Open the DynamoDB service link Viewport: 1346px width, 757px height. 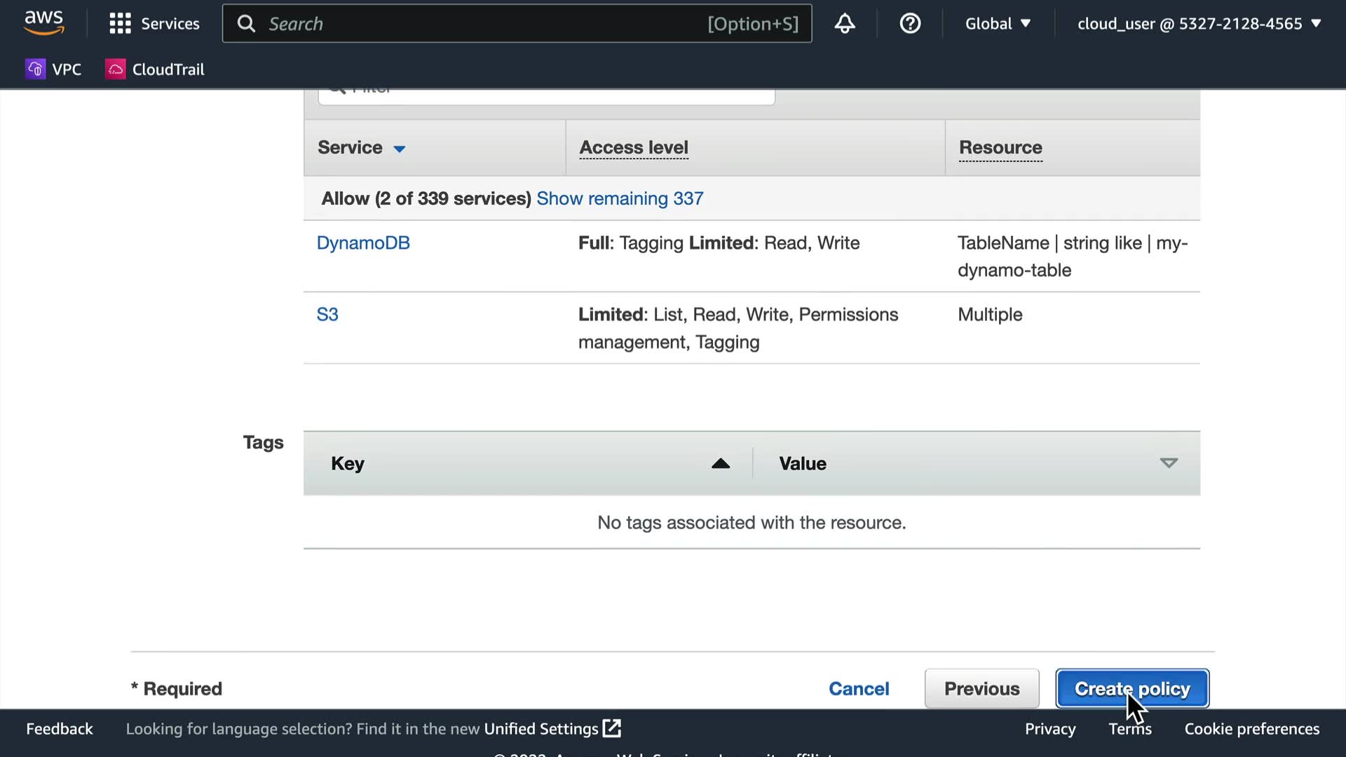363,243
